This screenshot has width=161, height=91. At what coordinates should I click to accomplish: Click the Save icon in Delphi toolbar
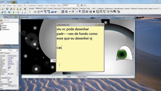(7, 9)
